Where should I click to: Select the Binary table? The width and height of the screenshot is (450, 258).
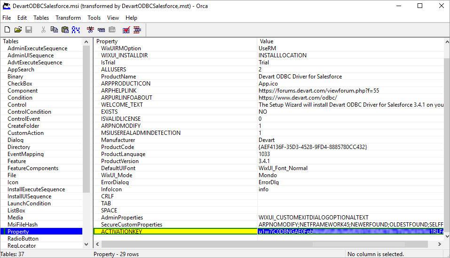point(15,77)
